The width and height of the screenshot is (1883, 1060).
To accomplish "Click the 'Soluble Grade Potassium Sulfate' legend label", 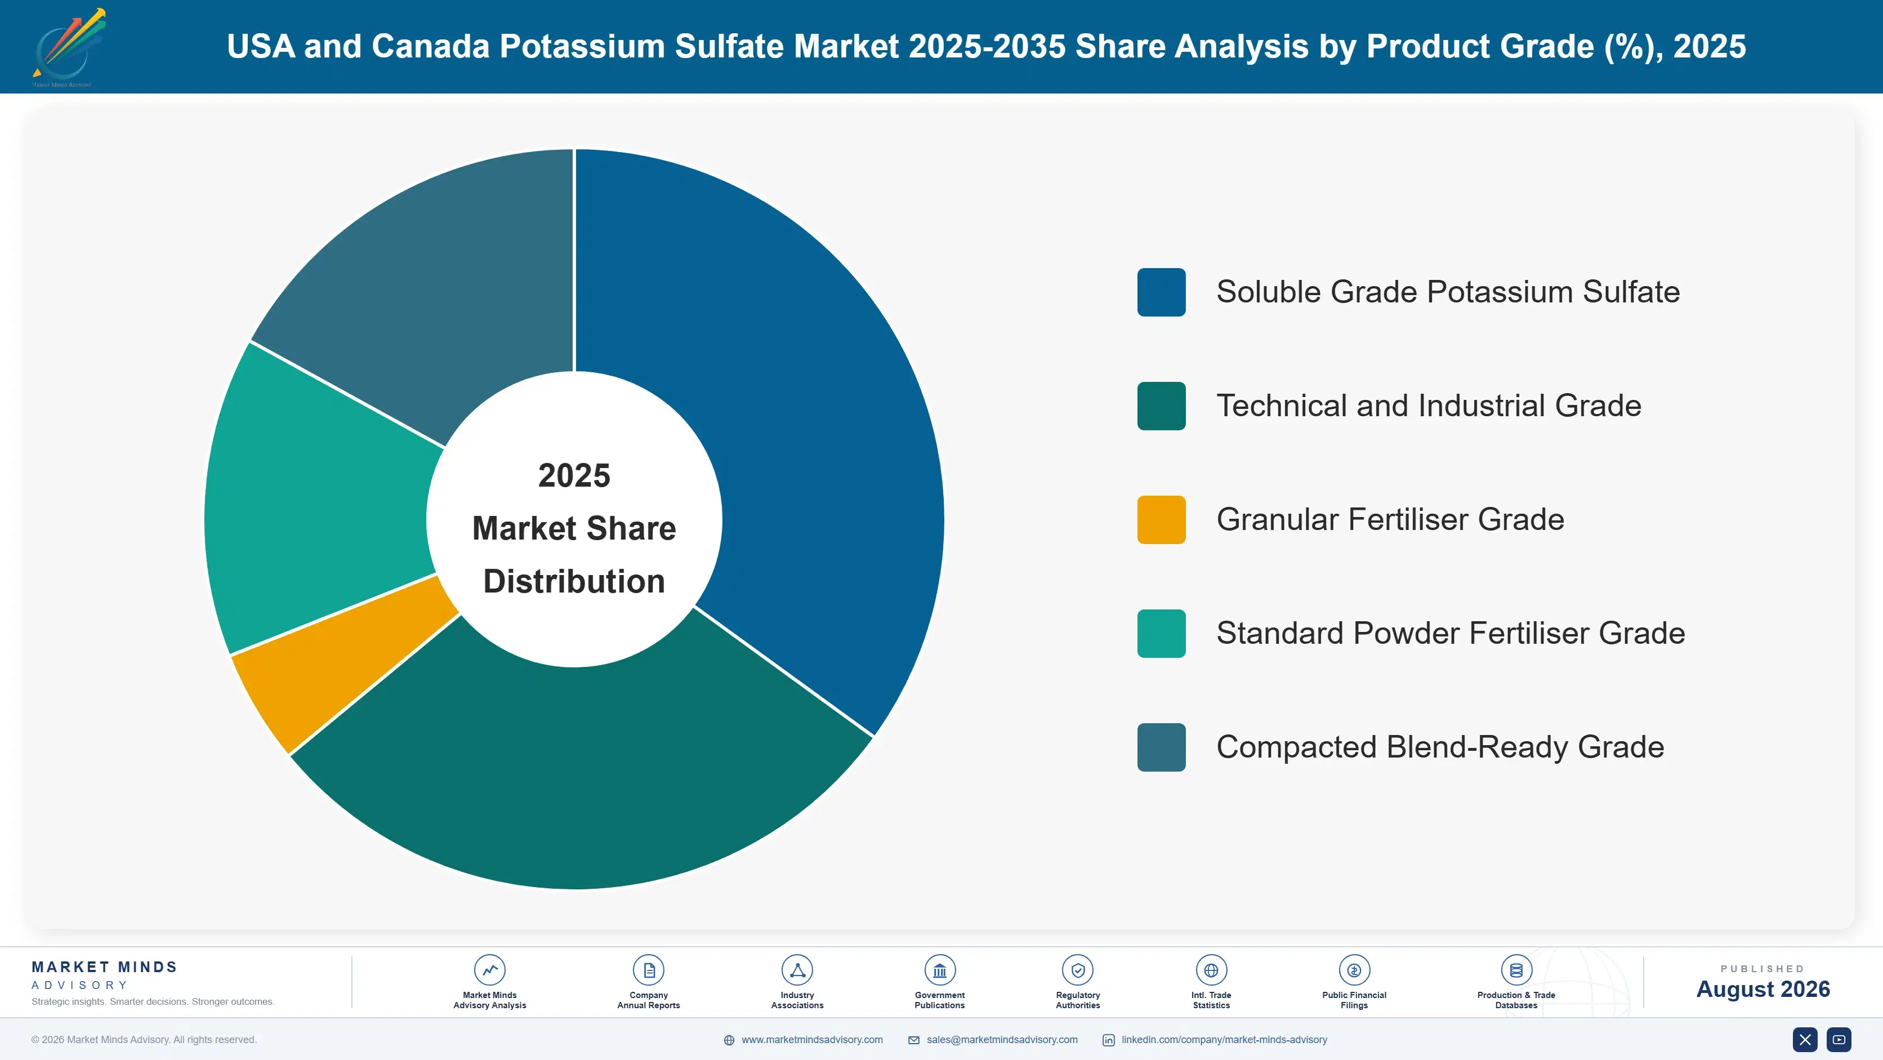I will click(x=1448, y=292).
